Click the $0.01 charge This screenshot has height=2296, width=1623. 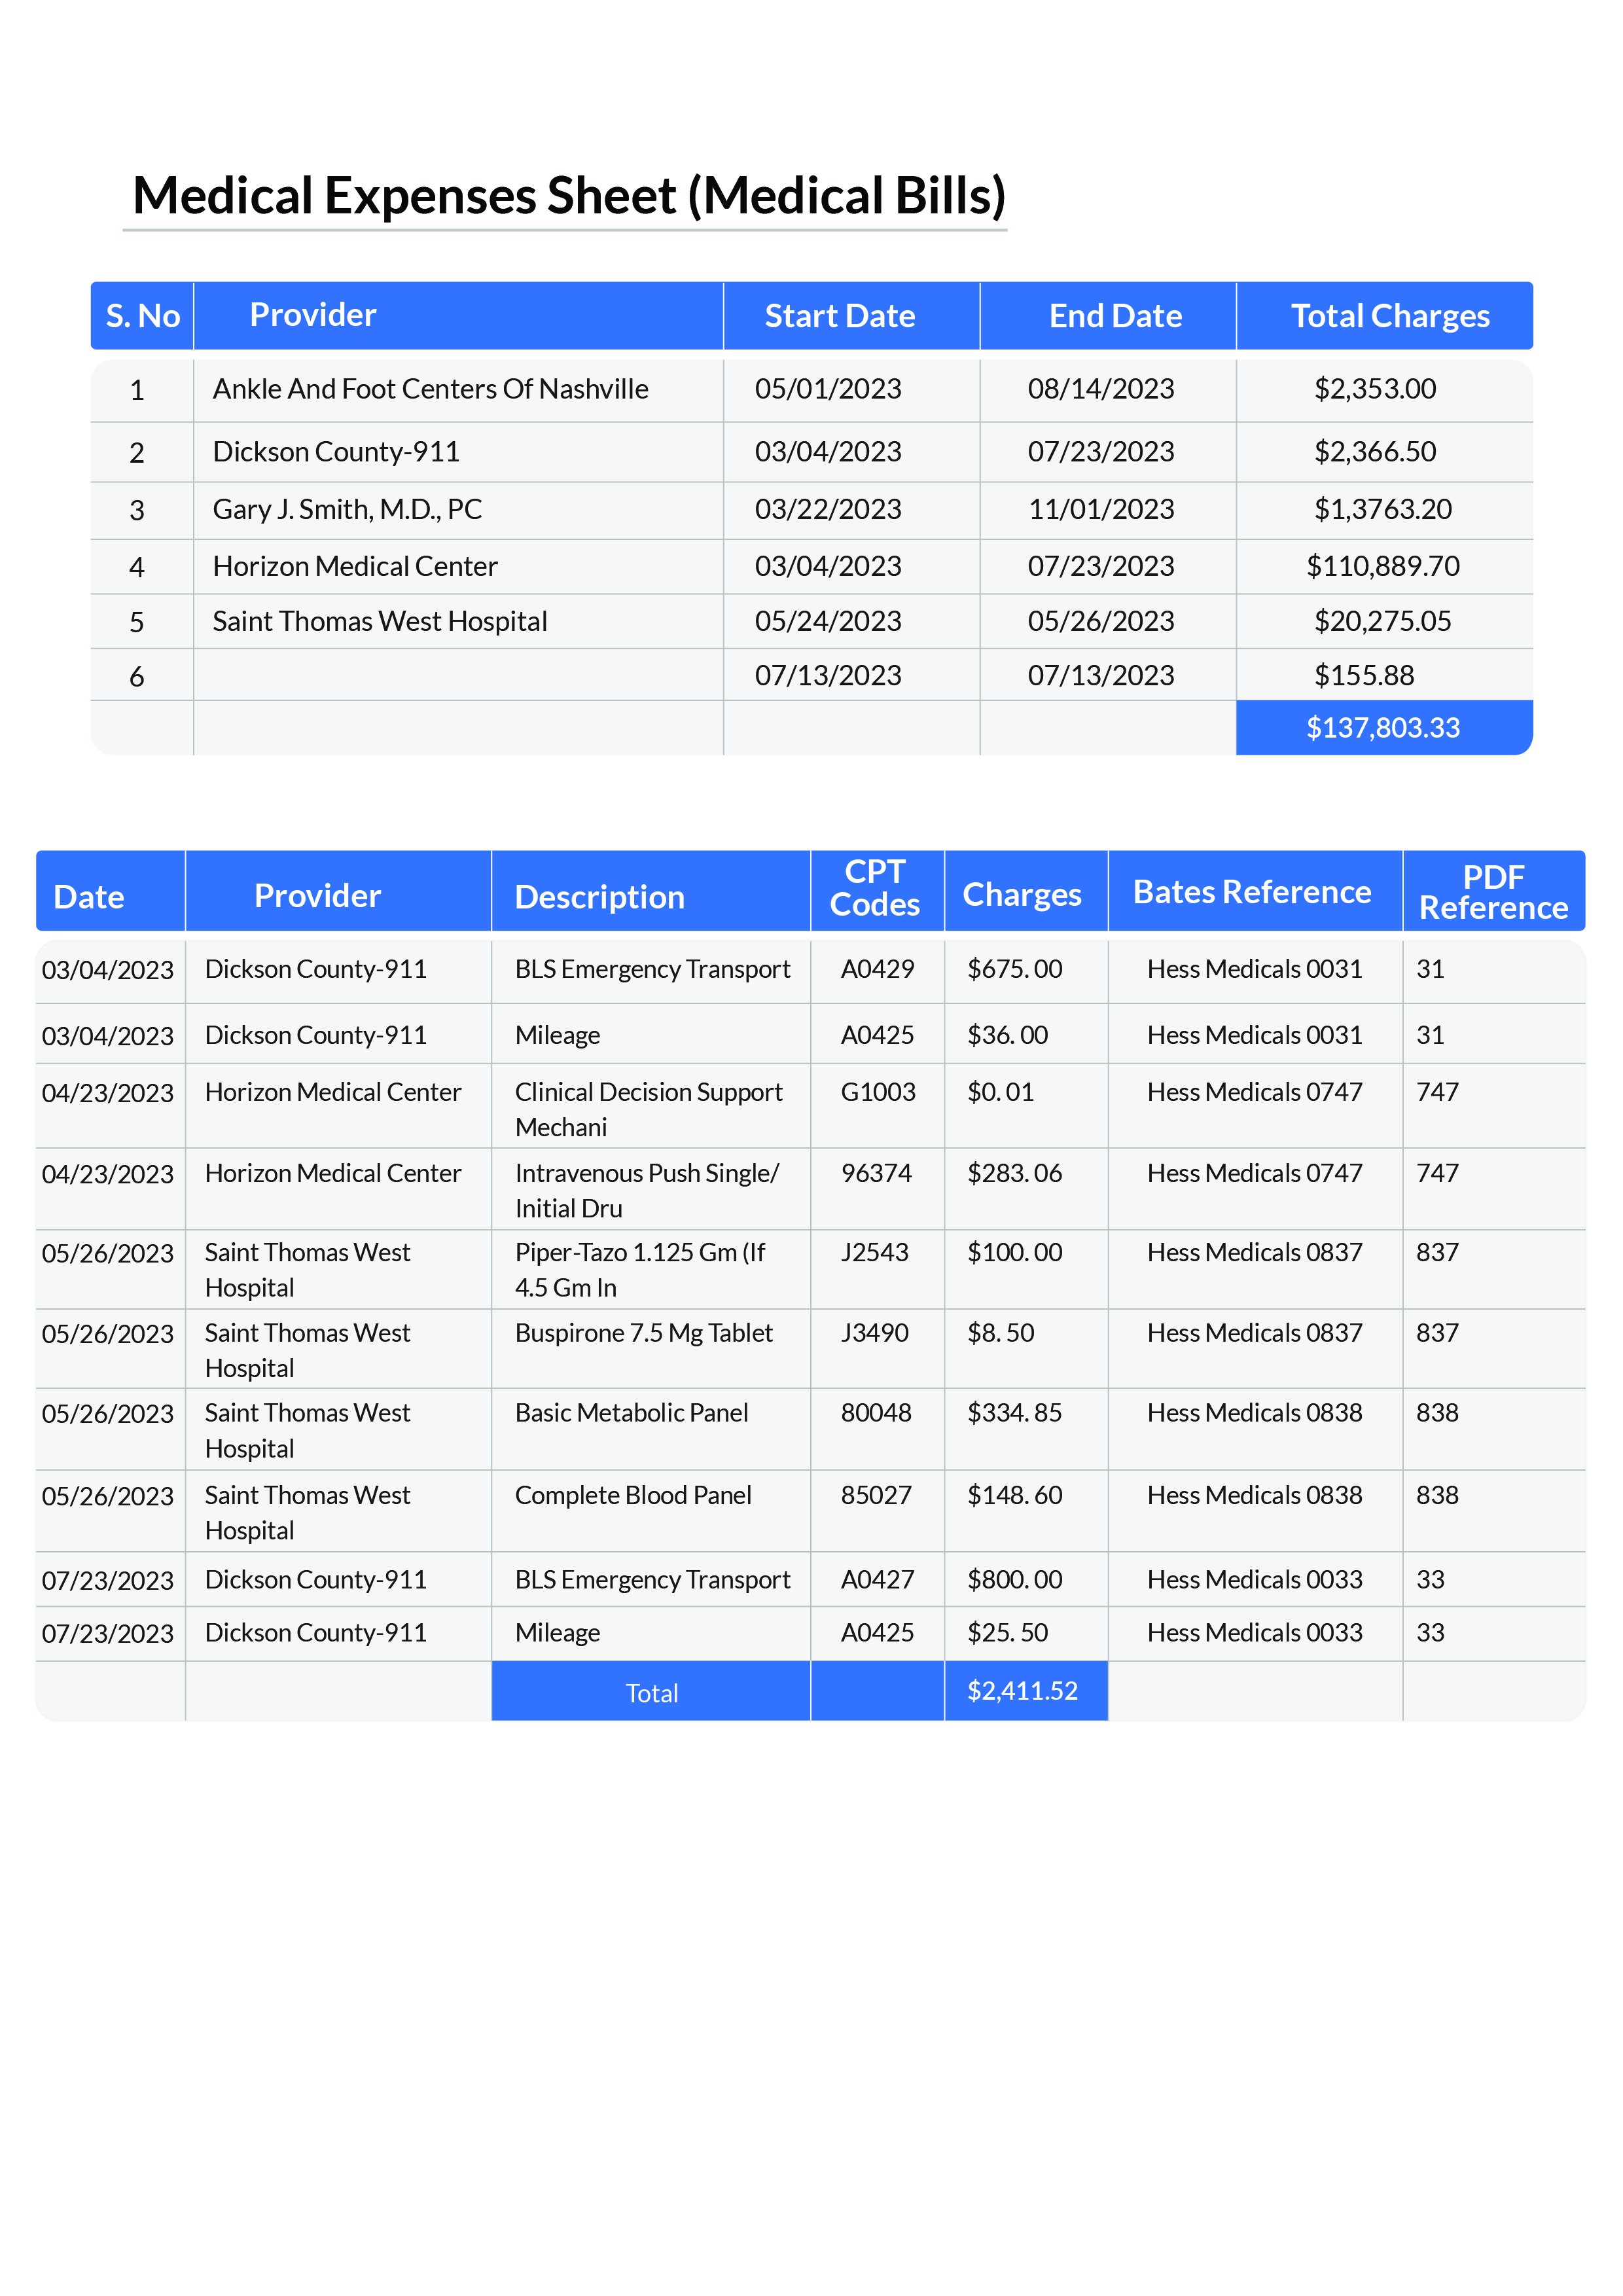(1000, 1092)
